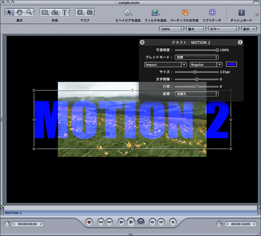Toggle audio mute speaker button

(x=173, y=222)
